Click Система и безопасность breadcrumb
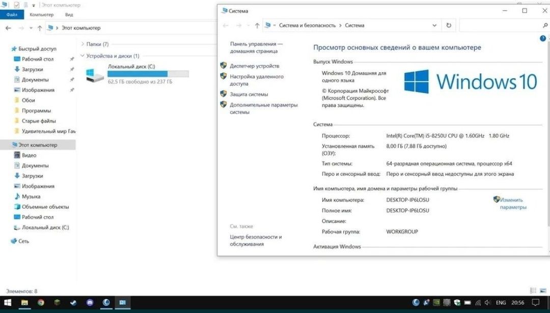550x313 pixels. tap(307, 25)
